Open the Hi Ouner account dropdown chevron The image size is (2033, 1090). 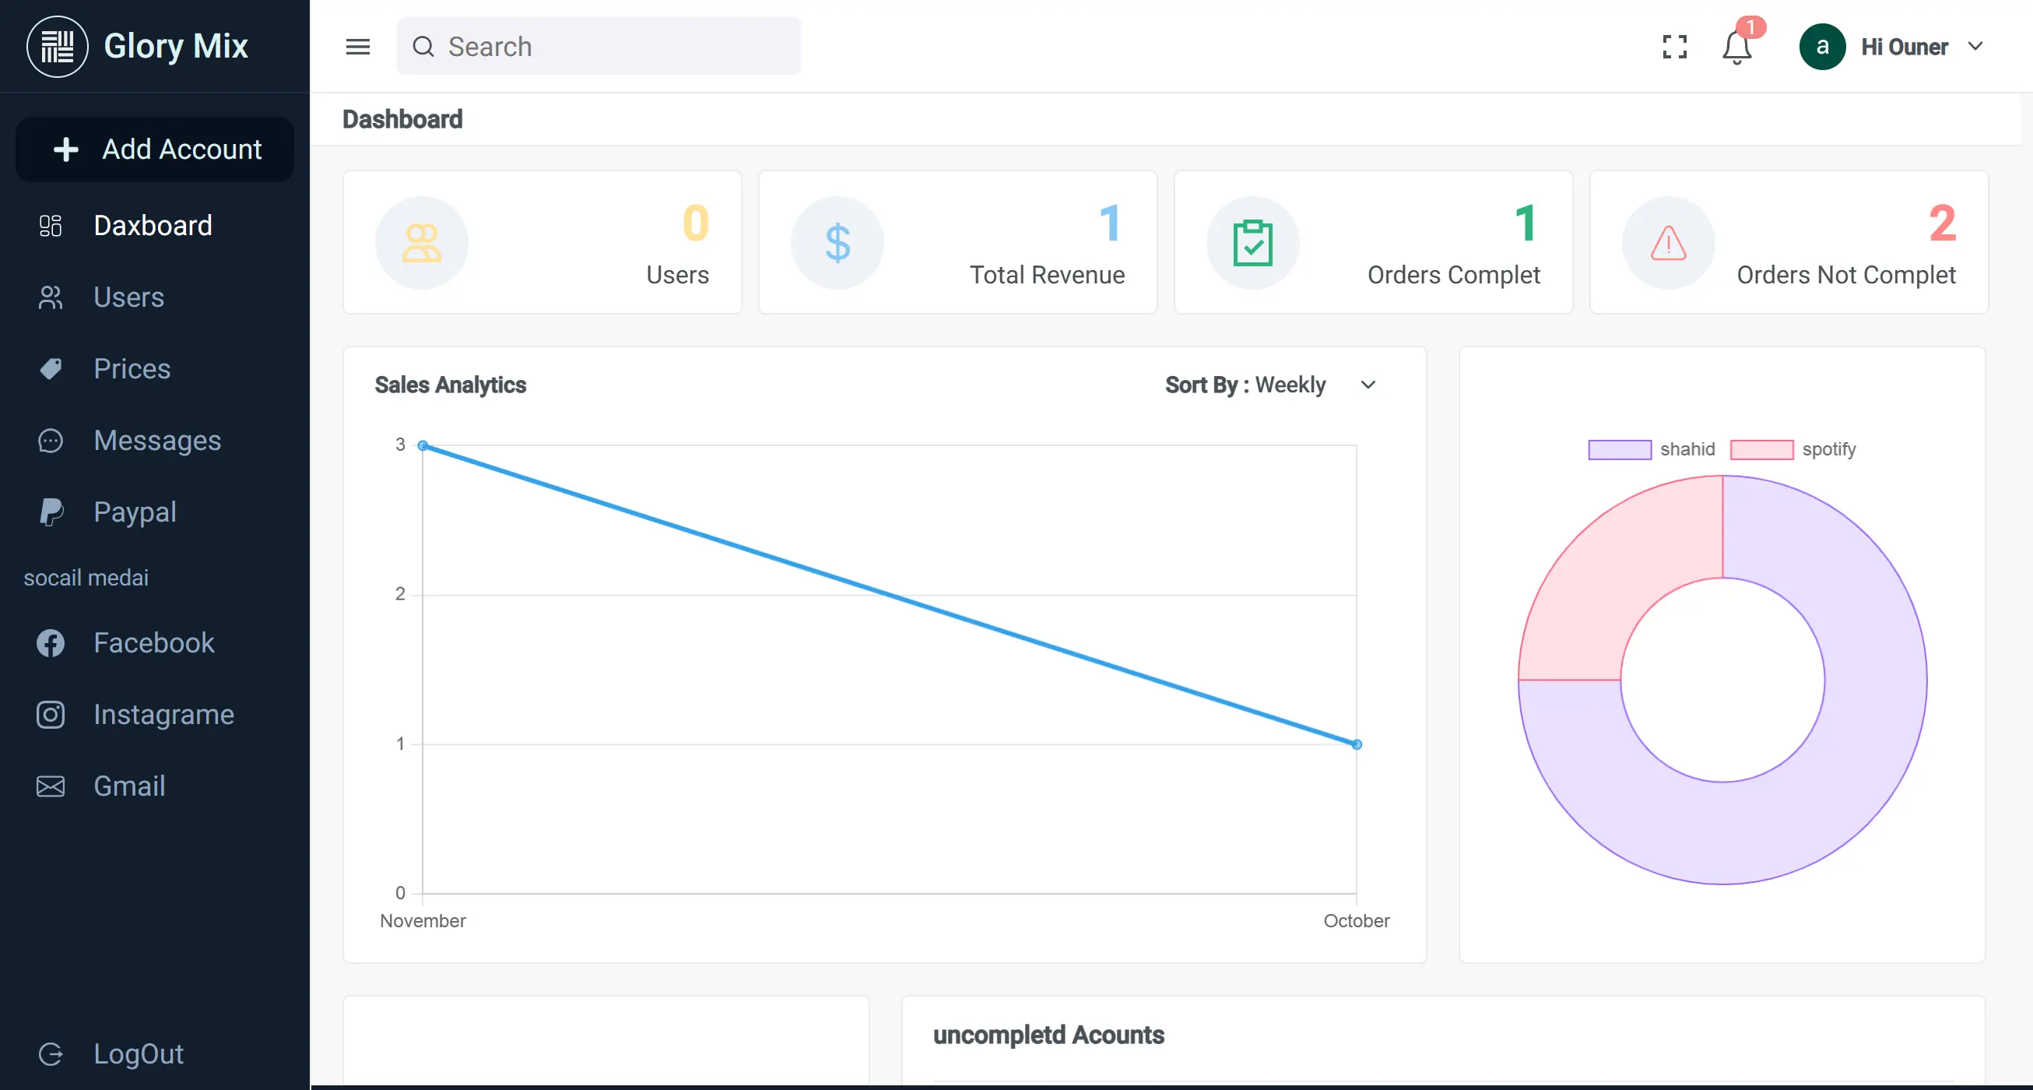click(x=1975, y=47)
